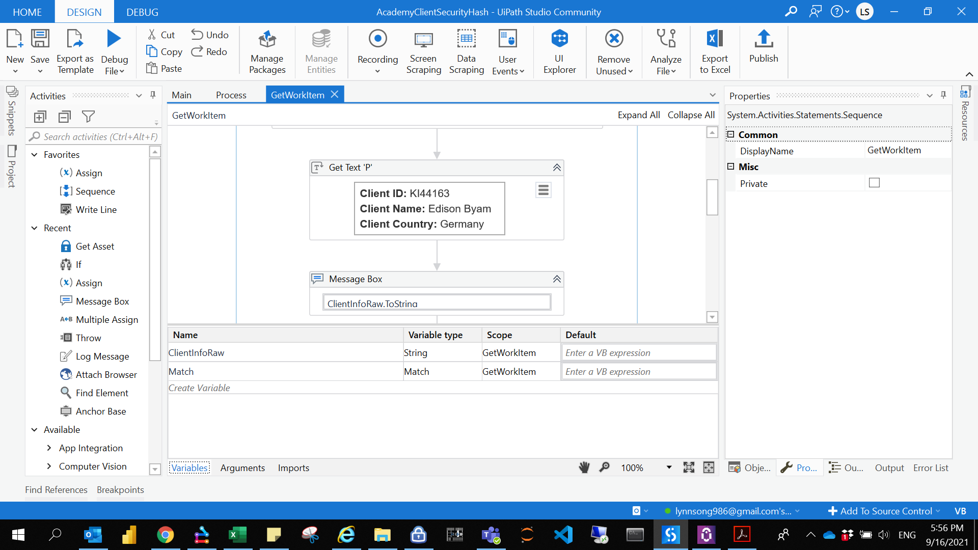Image resolution: width=978 pixels, height=550 pixels.
Task: Click Create Variable row
Action: [443, 388]
